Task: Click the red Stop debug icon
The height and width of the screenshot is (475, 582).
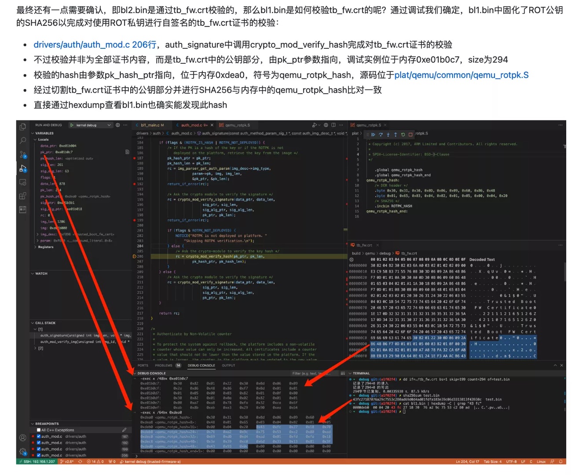Action: 410,135
